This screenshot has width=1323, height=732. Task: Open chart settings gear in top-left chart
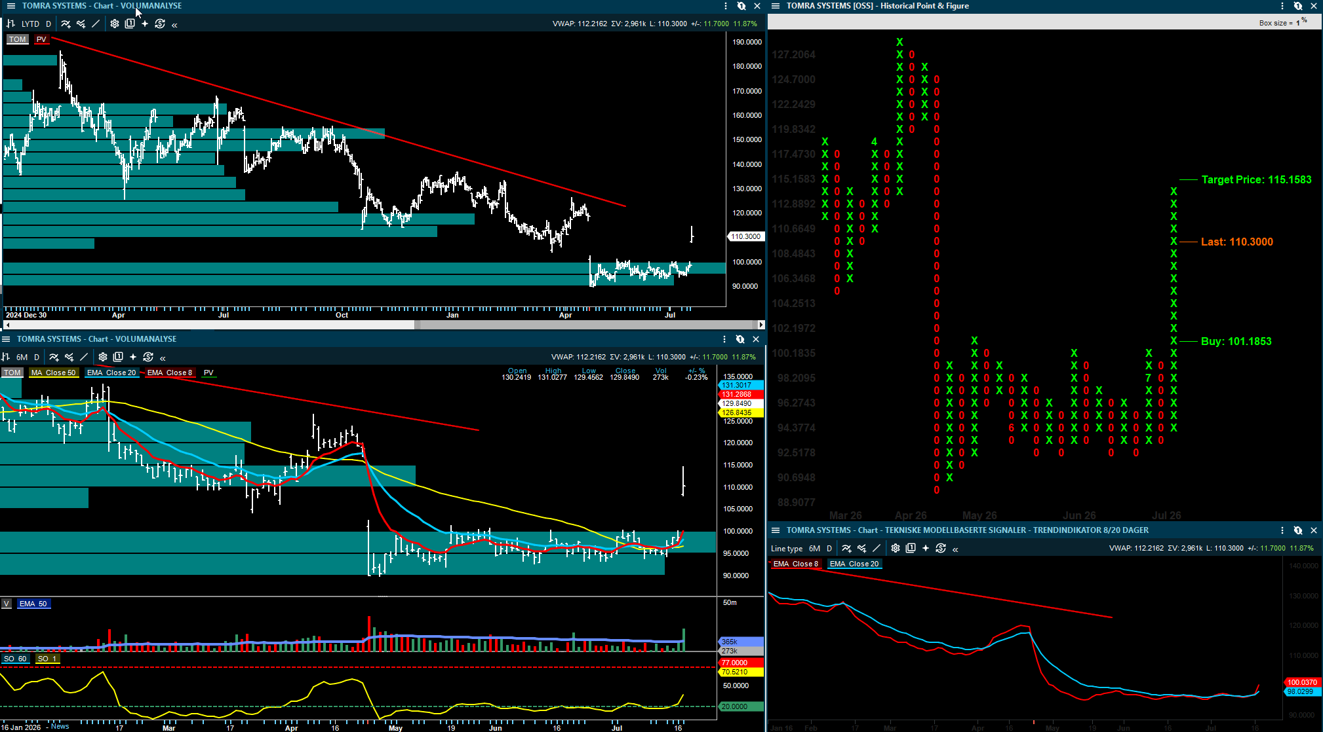click(x=115, y=24)
